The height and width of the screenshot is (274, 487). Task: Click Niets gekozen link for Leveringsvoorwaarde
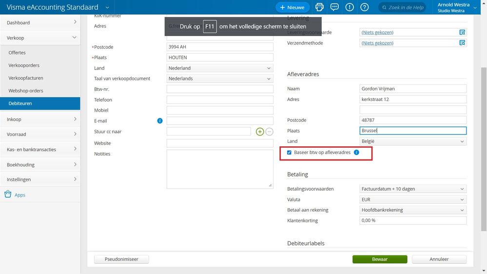pos(377,32)
